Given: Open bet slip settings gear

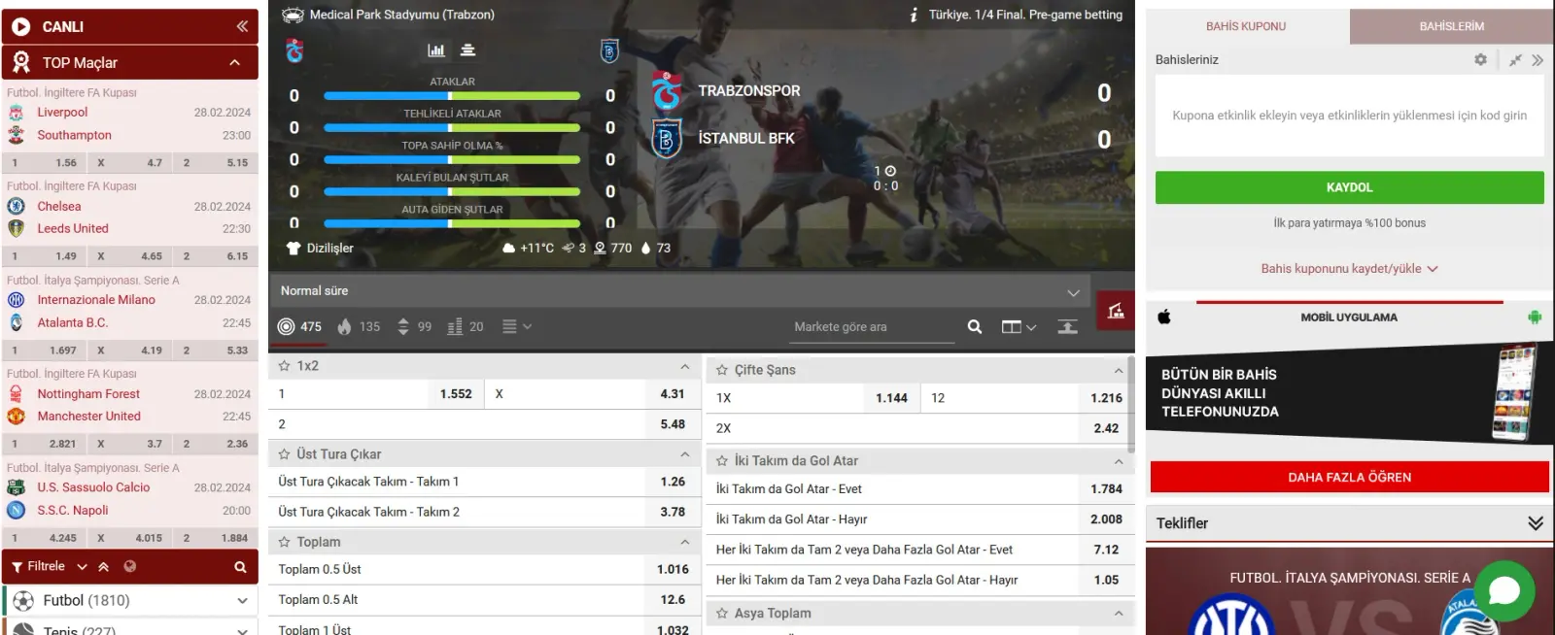Looking at the screenshot, I should pos(1480,59).
